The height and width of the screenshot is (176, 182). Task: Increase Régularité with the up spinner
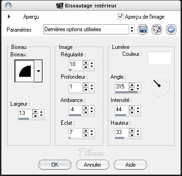[x=85, y=62]
